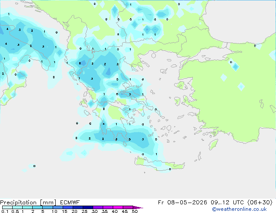Select the 5–10 mm legend color swatch
This screenshot has height=213, width=276.
click(47, 207)
